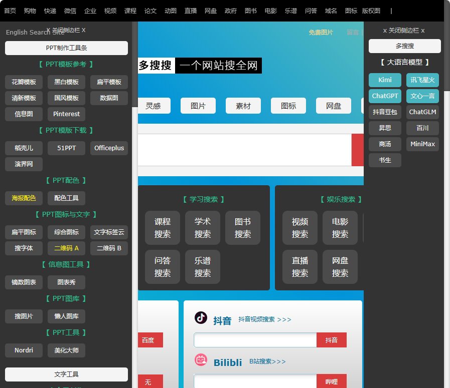Open the 清新模板 button
Screen dimensions: 450x388
pyautogui.click(x=24, y=98)
